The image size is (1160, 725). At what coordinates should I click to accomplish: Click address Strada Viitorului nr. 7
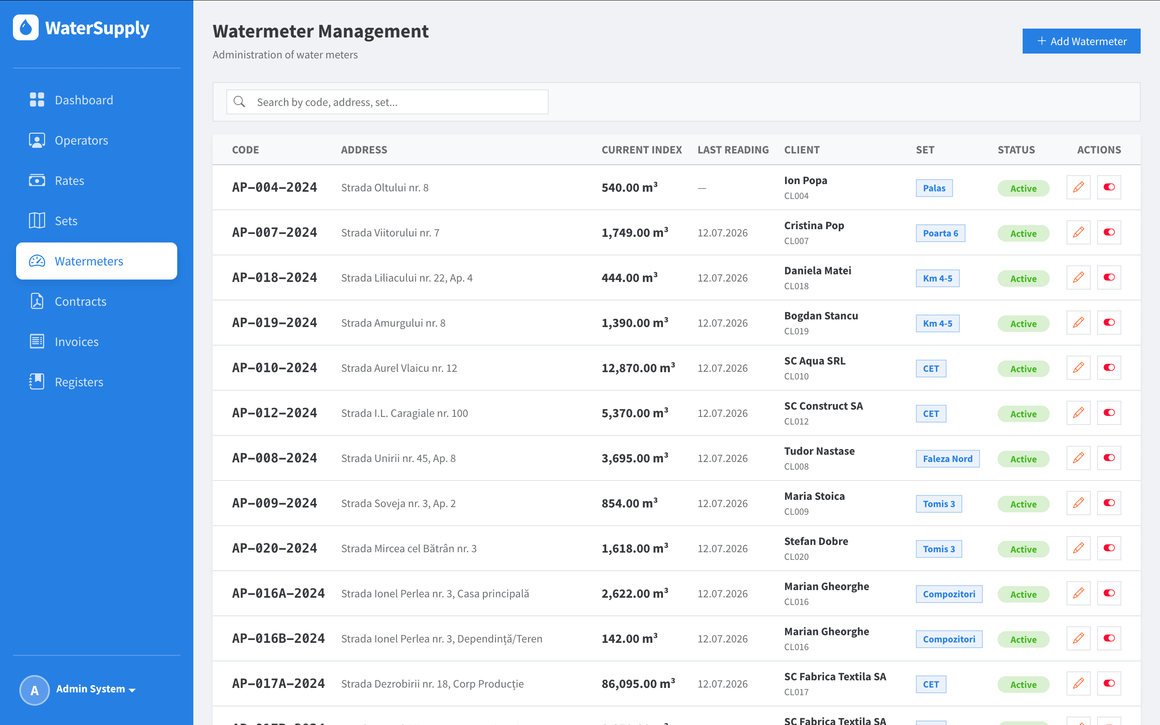point(390,232)
